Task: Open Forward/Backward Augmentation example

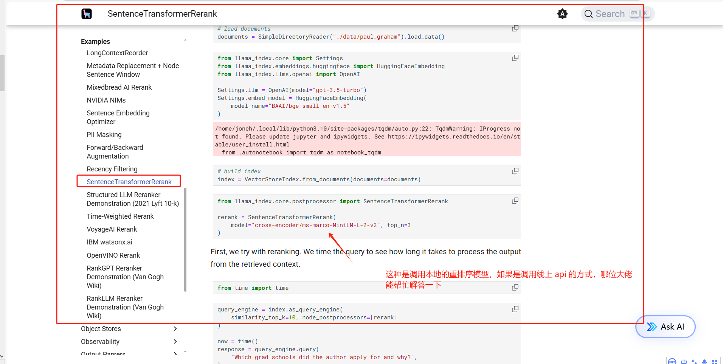Action: [x=115, y=152]
